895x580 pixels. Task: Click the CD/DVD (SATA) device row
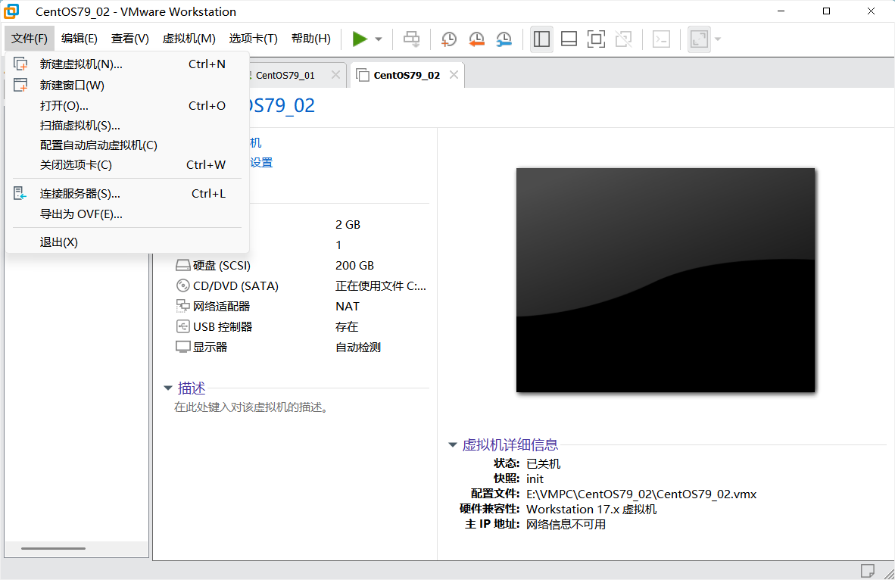[301, 286]
